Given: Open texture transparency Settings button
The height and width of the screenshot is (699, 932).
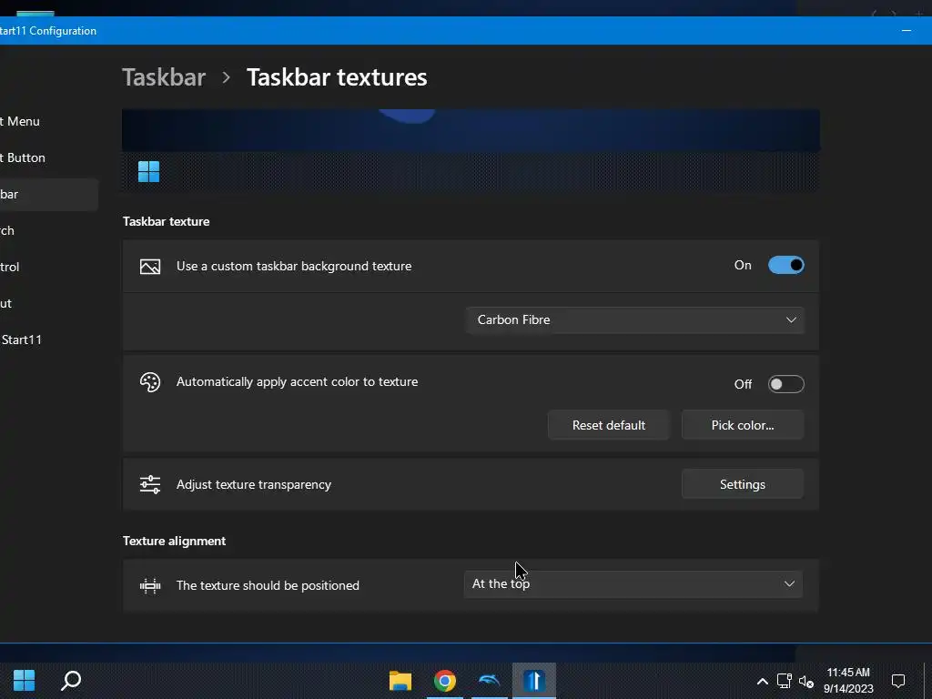Looking at the screenshot, I should click(x=743, y=484).
